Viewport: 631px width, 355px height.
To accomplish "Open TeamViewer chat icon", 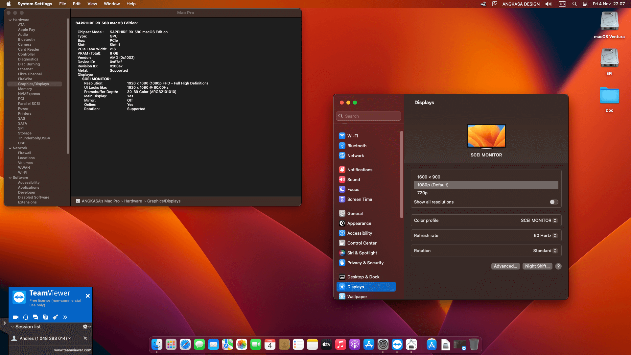I will point(35,317).
